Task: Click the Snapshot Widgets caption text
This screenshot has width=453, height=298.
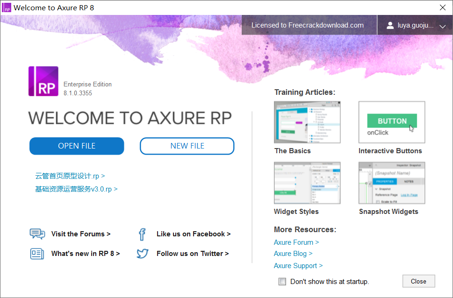Action: [388, 212]
